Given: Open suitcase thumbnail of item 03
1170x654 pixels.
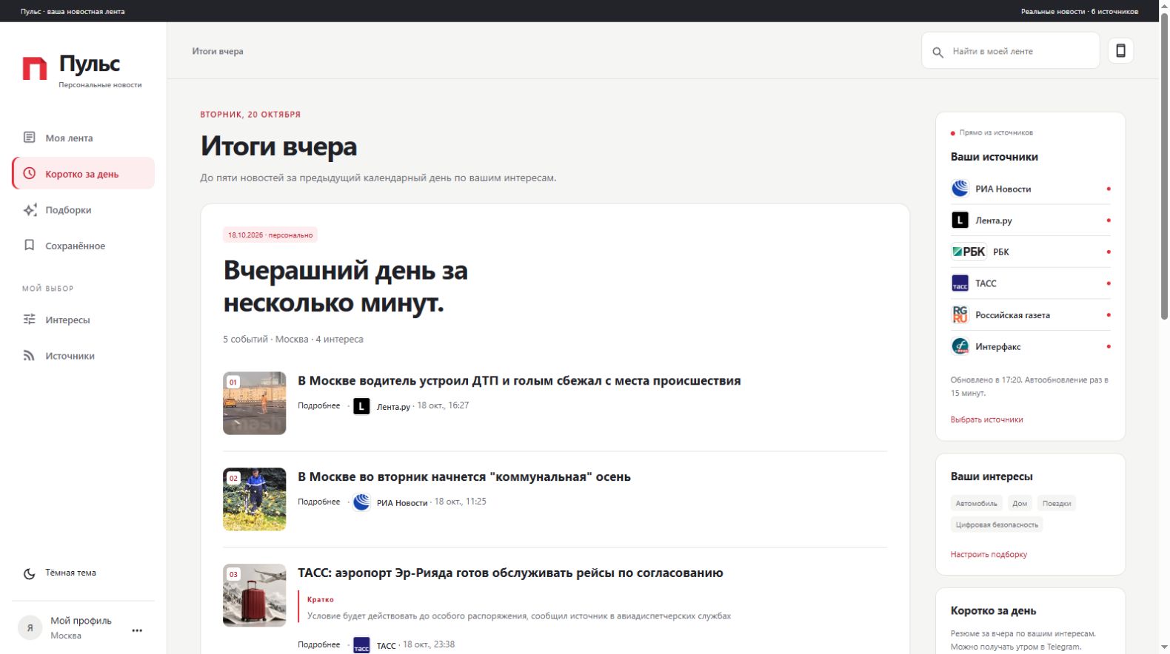Looking at the screenshot, I should pyautogui.click(x=254, y=596).
